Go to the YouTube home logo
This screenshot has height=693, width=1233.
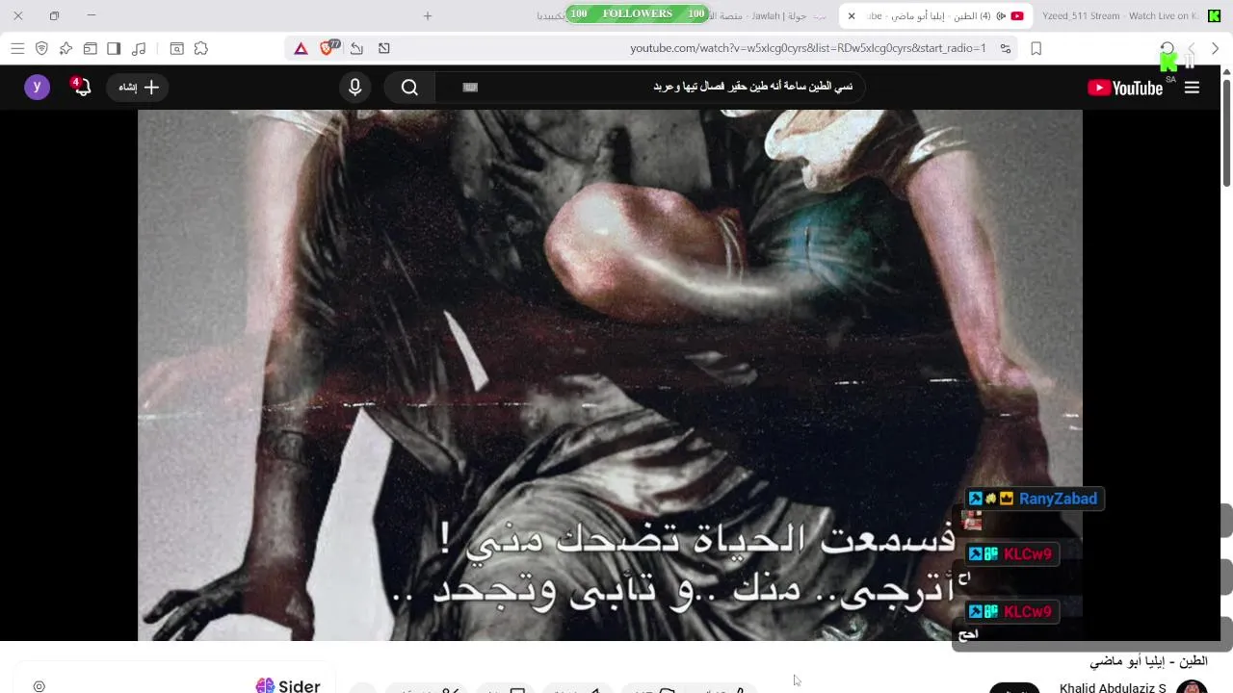point(1125,88)
